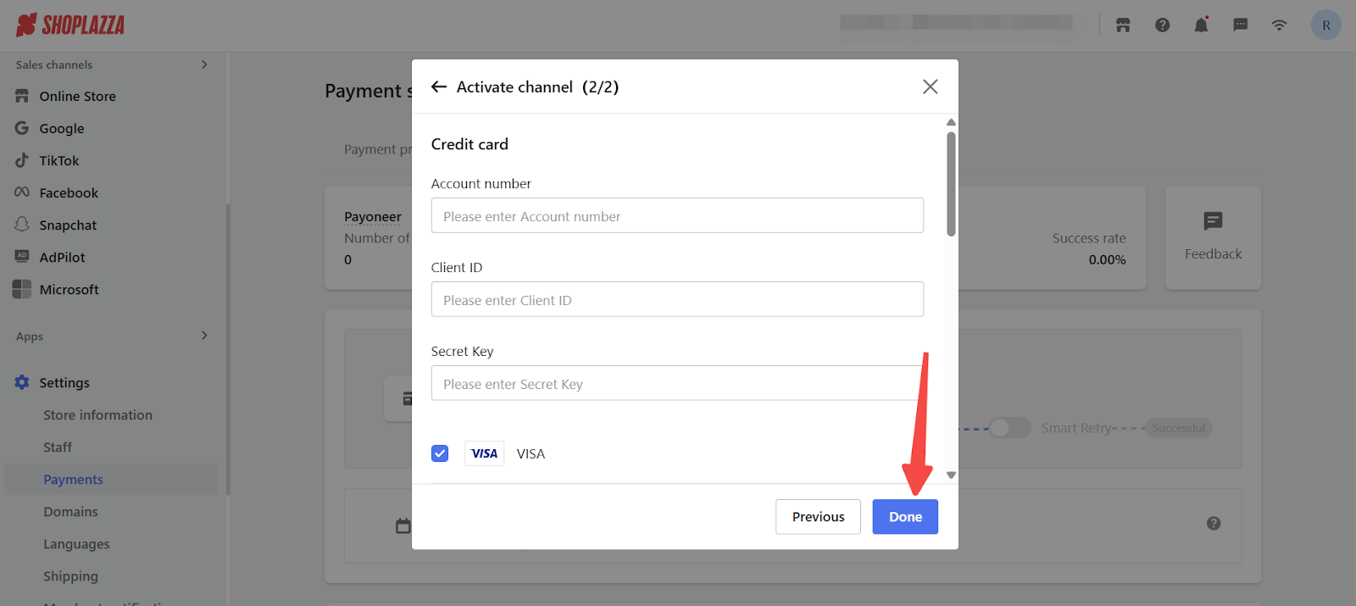Open the help question mark icon
This screenshot has height=606, width=1356.
click(x=1163, y=25)
